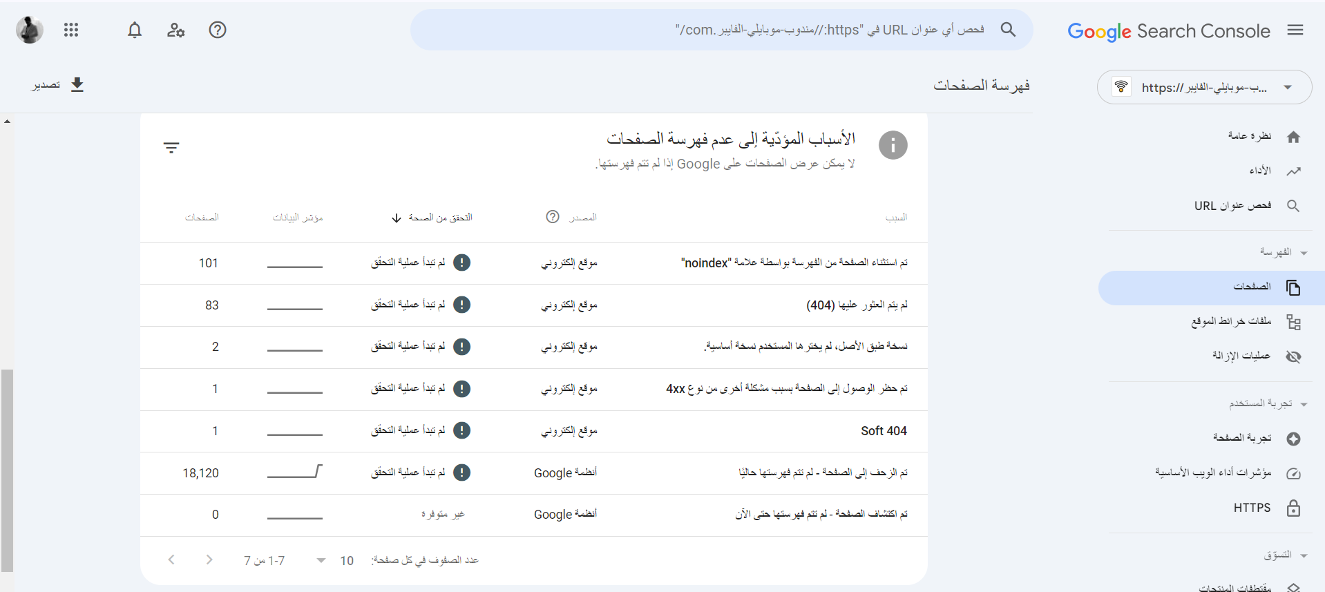Click validation status icon in 404 row

pos(462,305)
